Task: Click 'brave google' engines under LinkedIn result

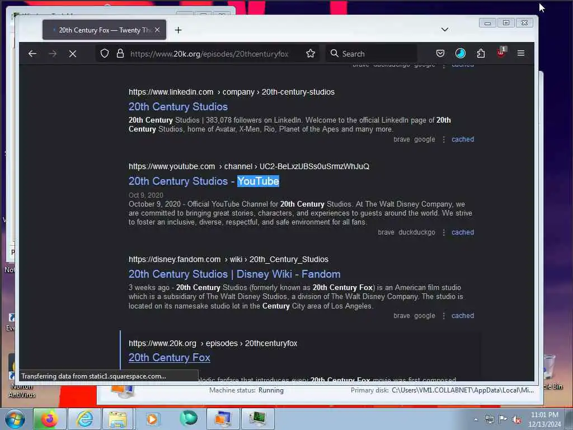Action: pyautogui.click(x=414, y=139)
